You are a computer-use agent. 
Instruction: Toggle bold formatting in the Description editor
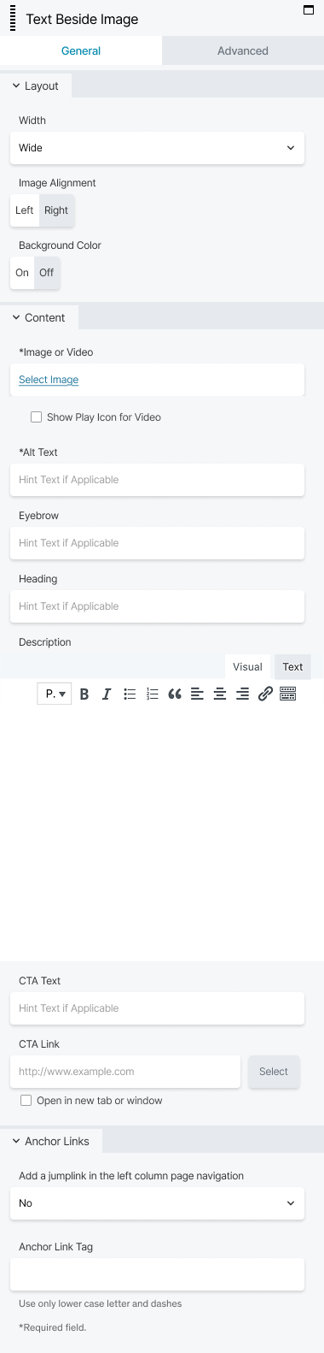click(84, 694)
